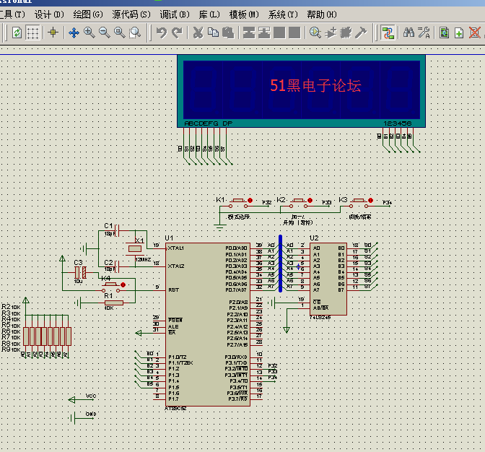Click the block copy icon
The width and height of the screenshot is (485, 452).
click(x=249, y=32)
